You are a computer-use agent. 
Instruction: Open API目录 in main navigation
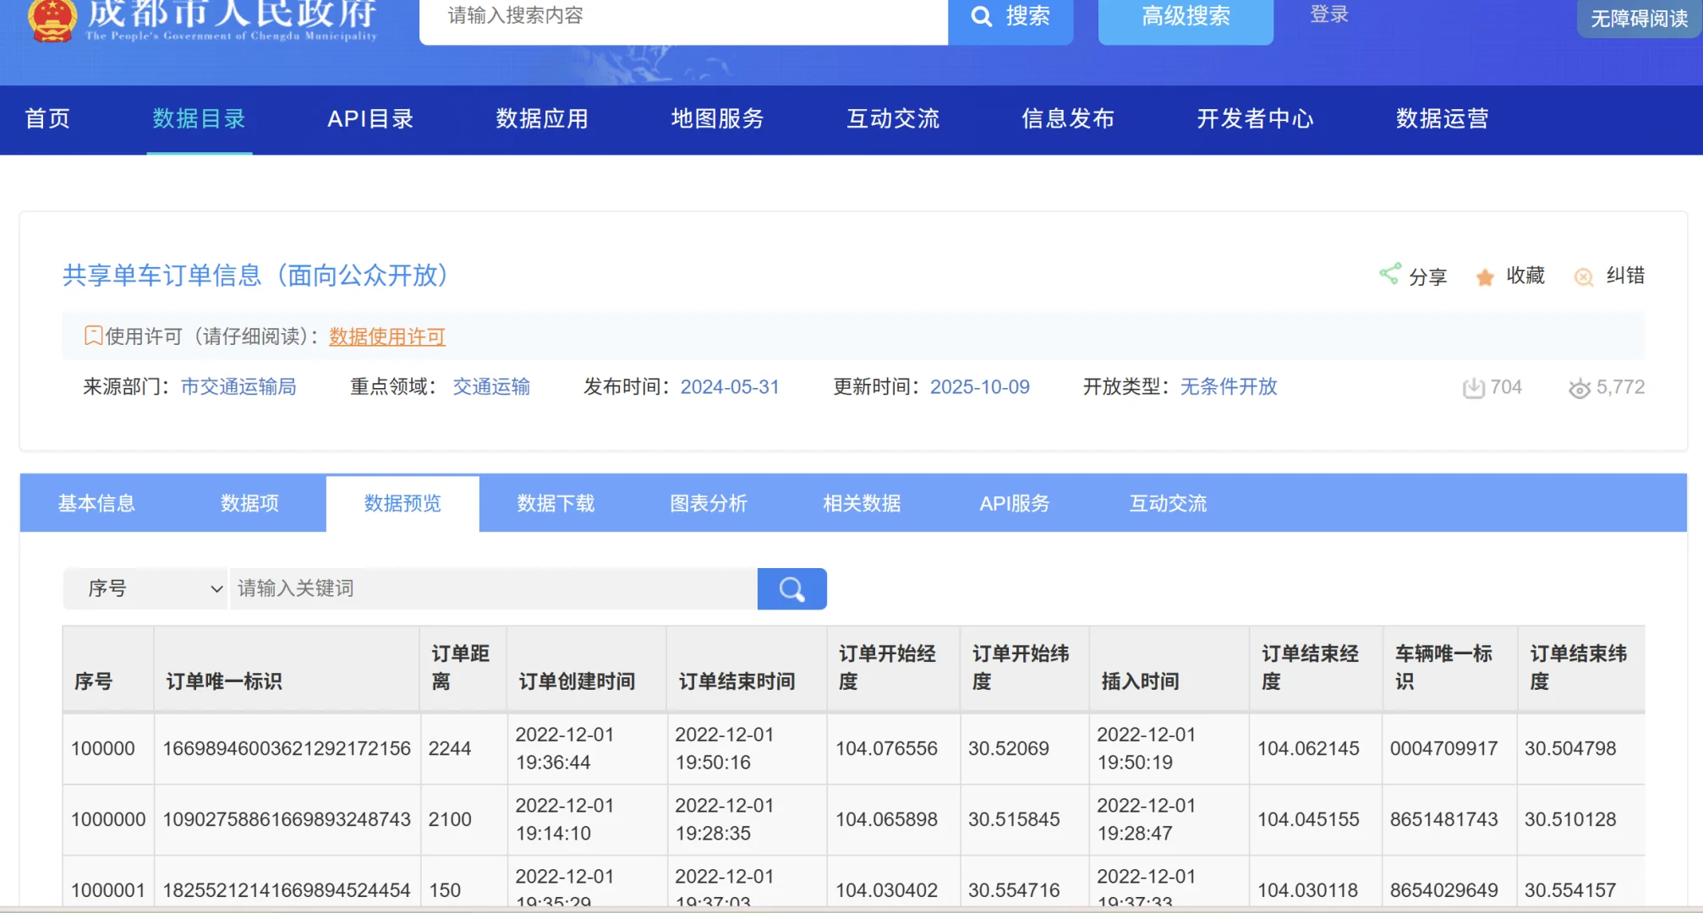coord(370,119)
